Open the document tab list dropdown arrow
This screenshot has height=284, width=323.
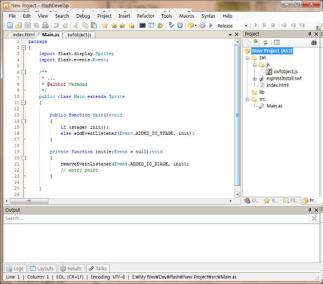(230, 35)
